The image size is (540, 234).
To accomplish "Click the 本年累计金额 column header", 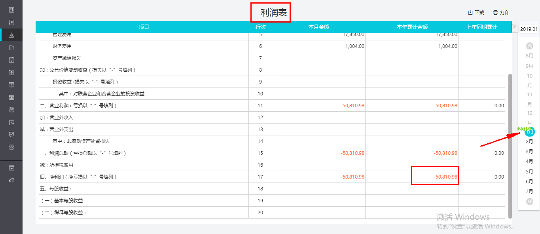I will point(412,27).
